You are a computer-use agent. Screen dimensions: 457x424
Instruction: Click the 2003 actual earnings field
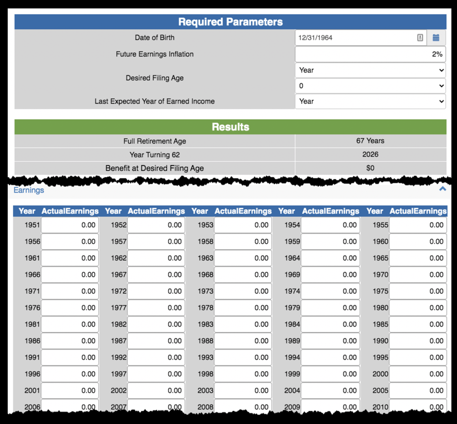coord(243,391)
